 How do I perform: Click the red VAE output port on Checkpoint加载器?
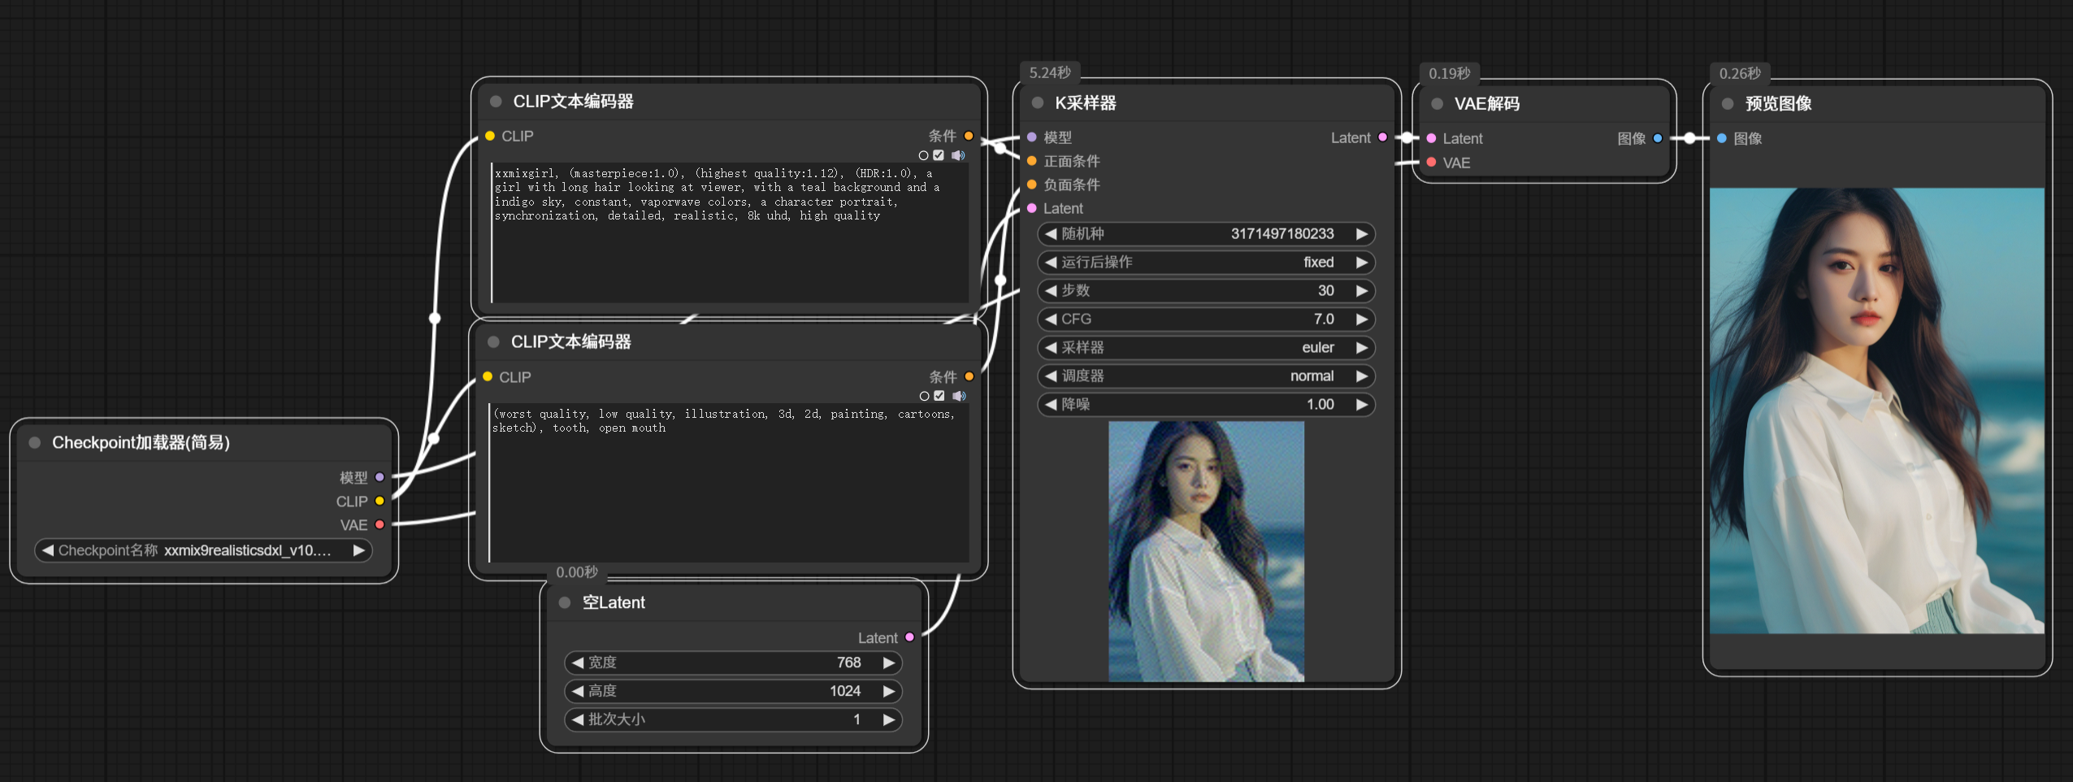click(379, 525)
